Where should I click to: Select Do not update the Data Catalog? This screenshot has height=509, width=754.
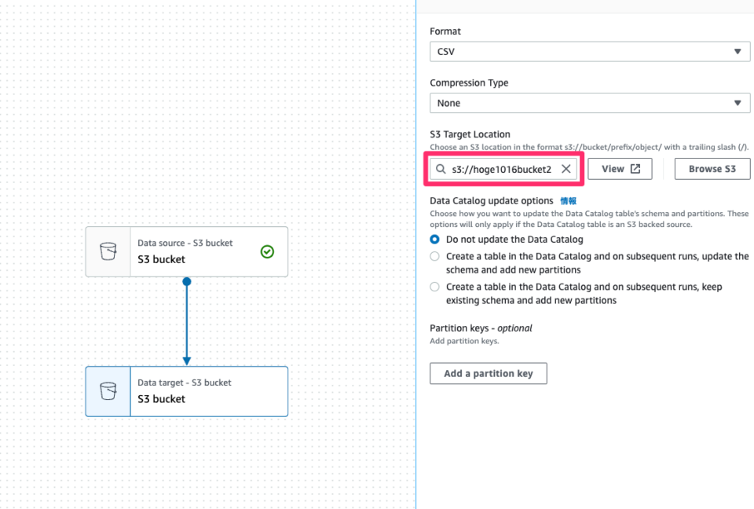[434, 239]
